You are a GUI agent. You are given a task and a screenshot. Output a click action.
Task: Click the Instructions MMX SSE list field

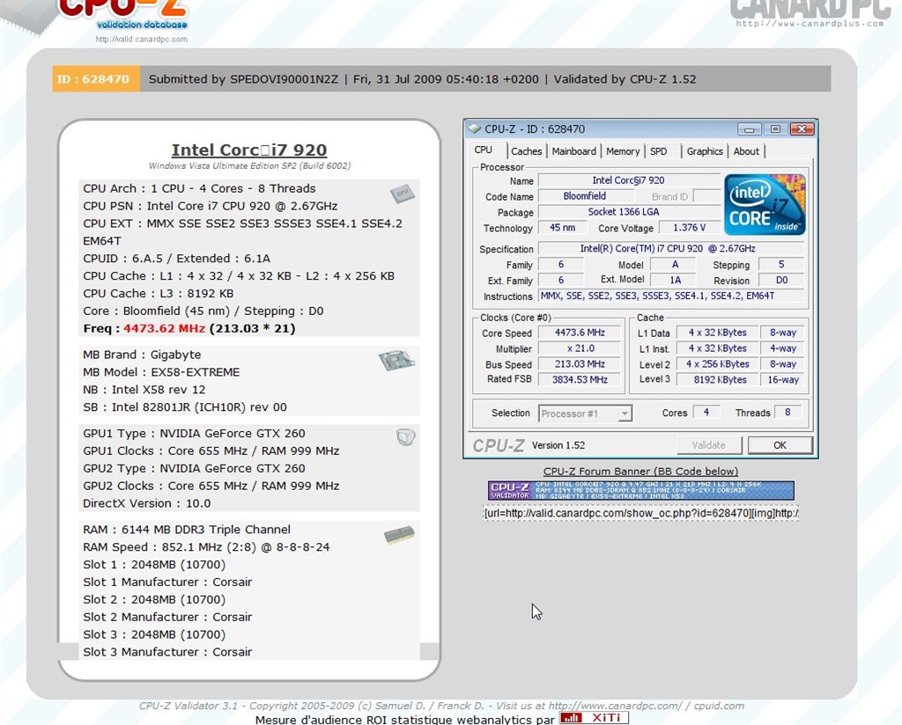pyautogui.click(x=670, y=296)
